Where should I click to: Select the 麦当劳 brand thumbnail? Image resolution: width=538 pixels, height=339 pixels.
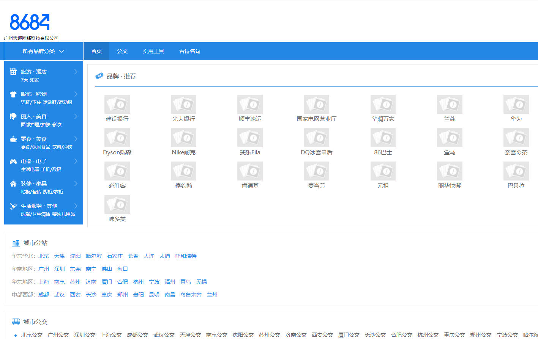click(x=316, y=171)
